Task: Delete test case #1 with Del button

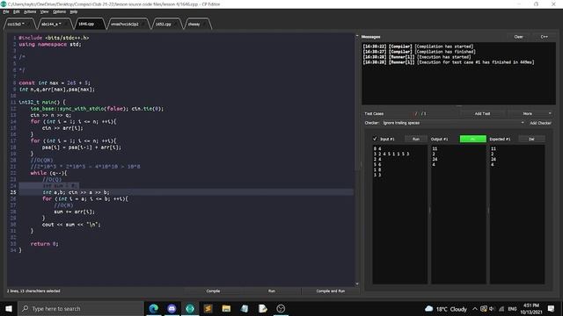Action: pyautogui.click(x=531, y=139)
